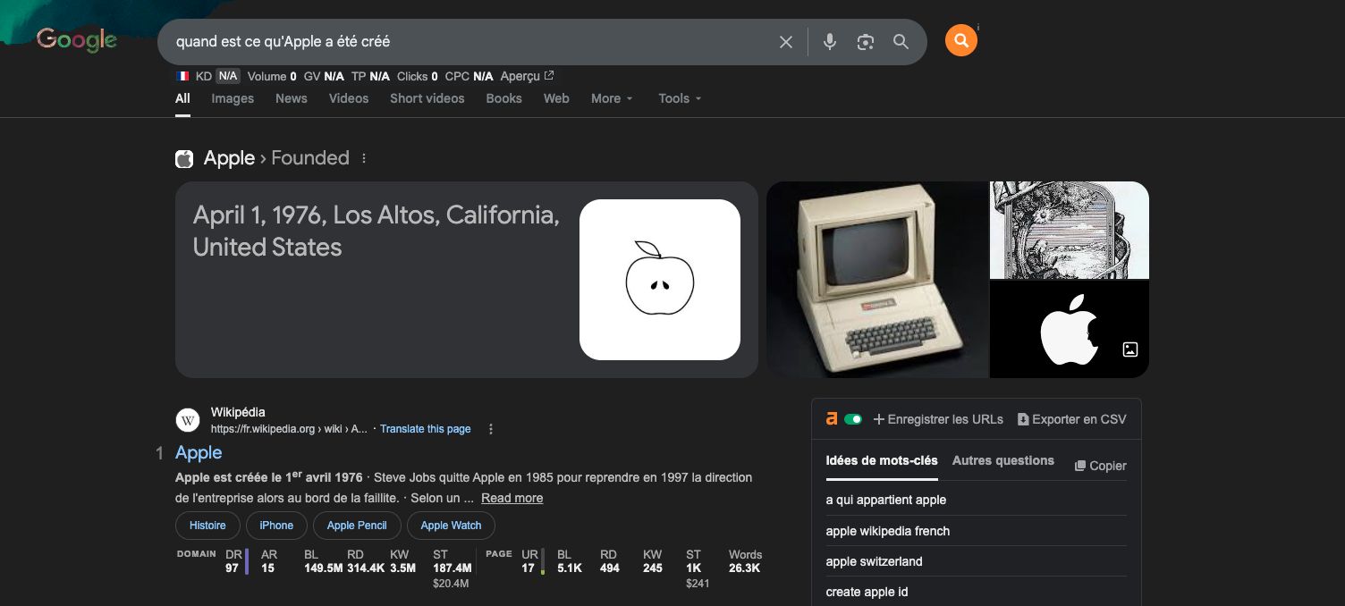Screen dimensions: 1345x606
Task: Click the voice search microphone icon
Action: pos(829,41)
